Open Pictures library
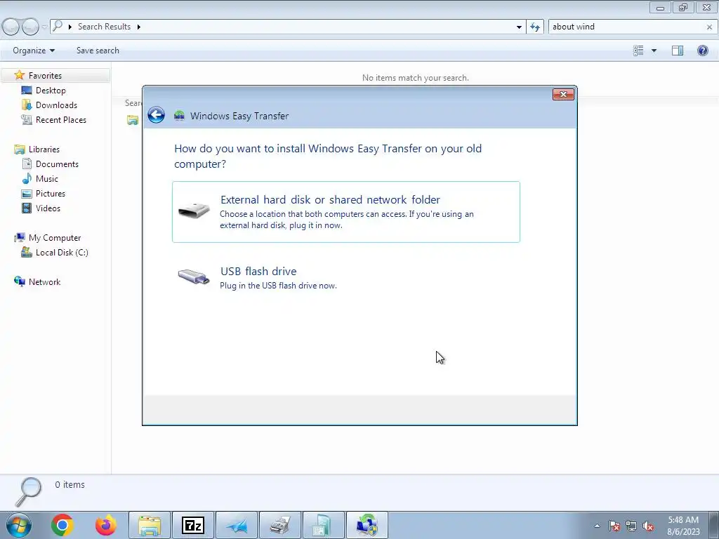 pyautogui.click(x=50, y=194)
